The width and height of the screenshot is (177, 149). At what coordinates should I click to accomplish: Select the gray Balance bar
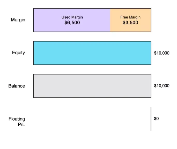point(92,86)
